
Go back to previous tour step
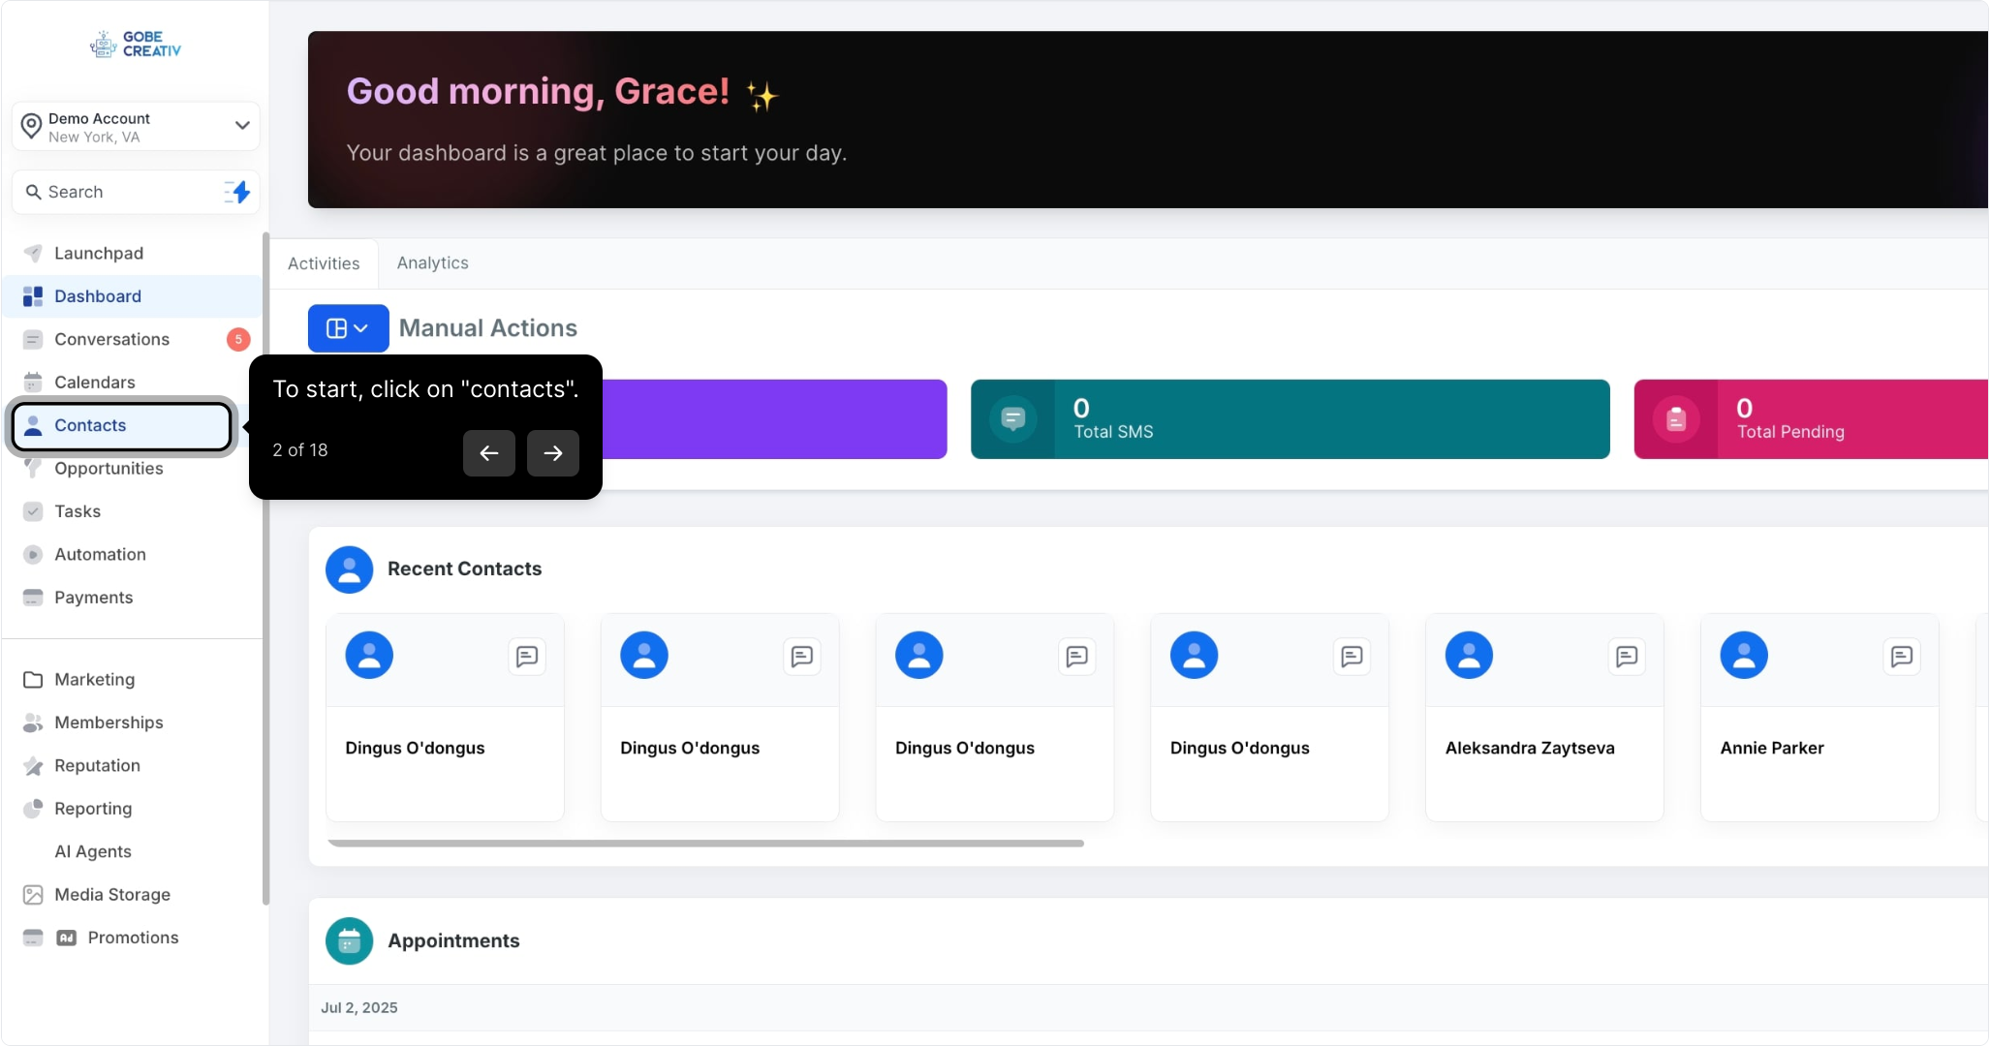click(488, 453)
